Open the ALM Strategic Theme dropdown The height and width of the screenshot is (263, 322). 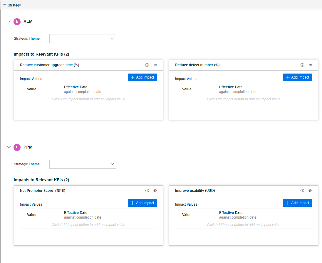tap(83, 39)
